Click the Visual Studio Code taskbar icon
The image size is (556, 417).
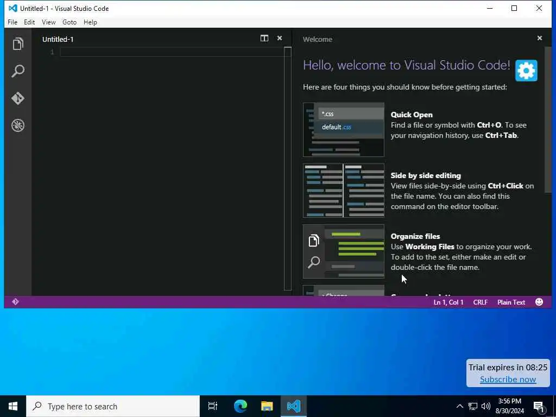(294, 406)
